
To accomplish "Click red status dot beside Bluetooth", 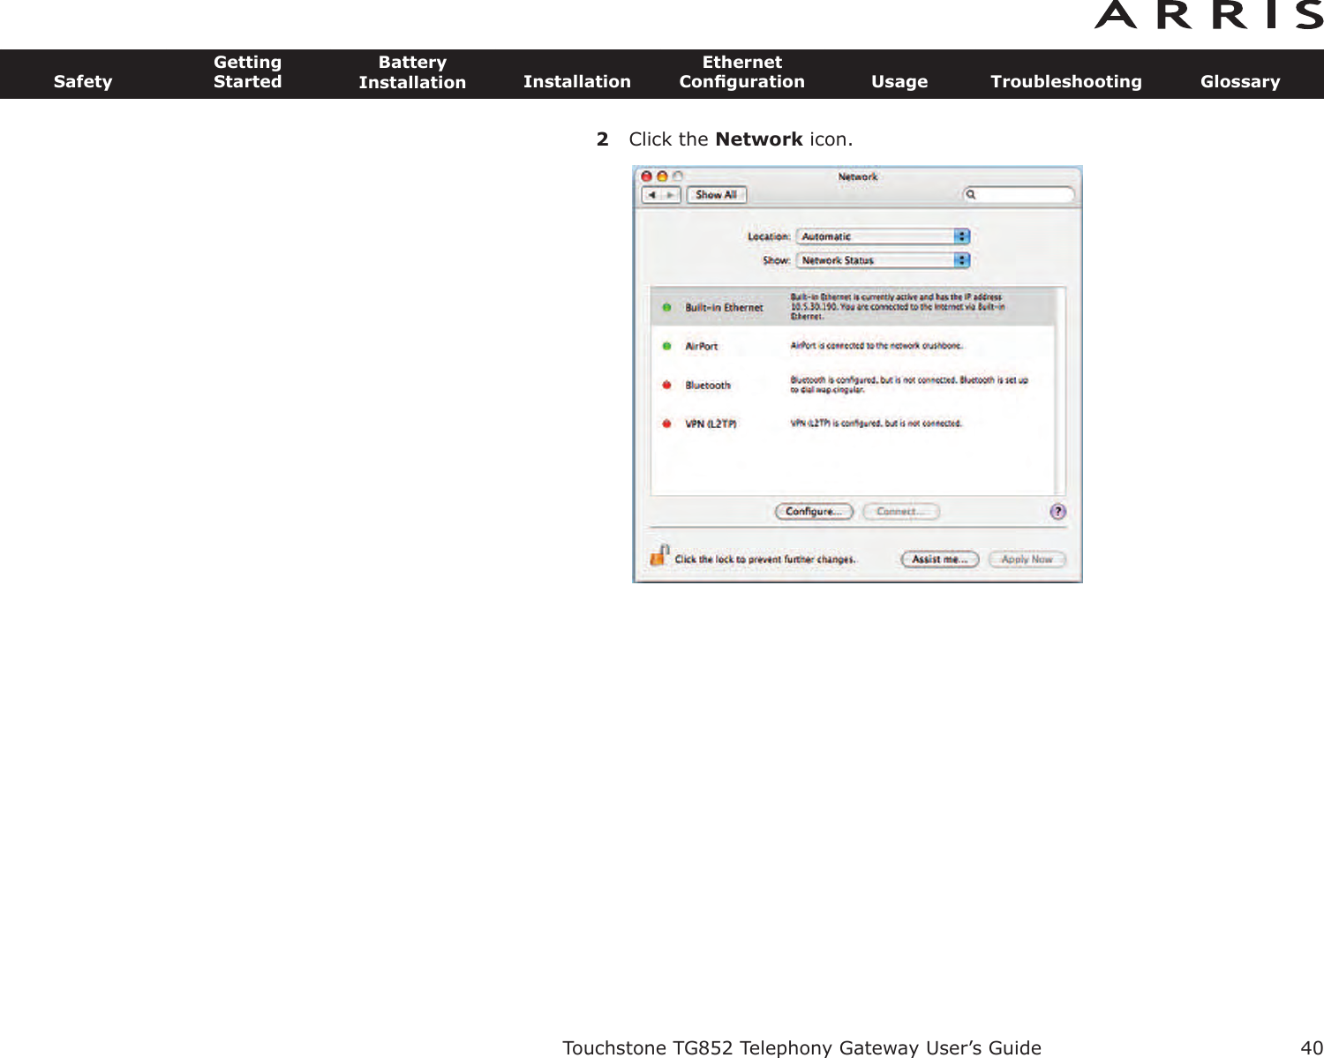I will point(666,385).
